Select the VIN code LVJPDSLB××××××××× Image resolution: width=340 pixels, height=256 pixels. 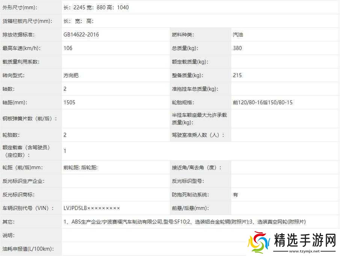(91, 208)
